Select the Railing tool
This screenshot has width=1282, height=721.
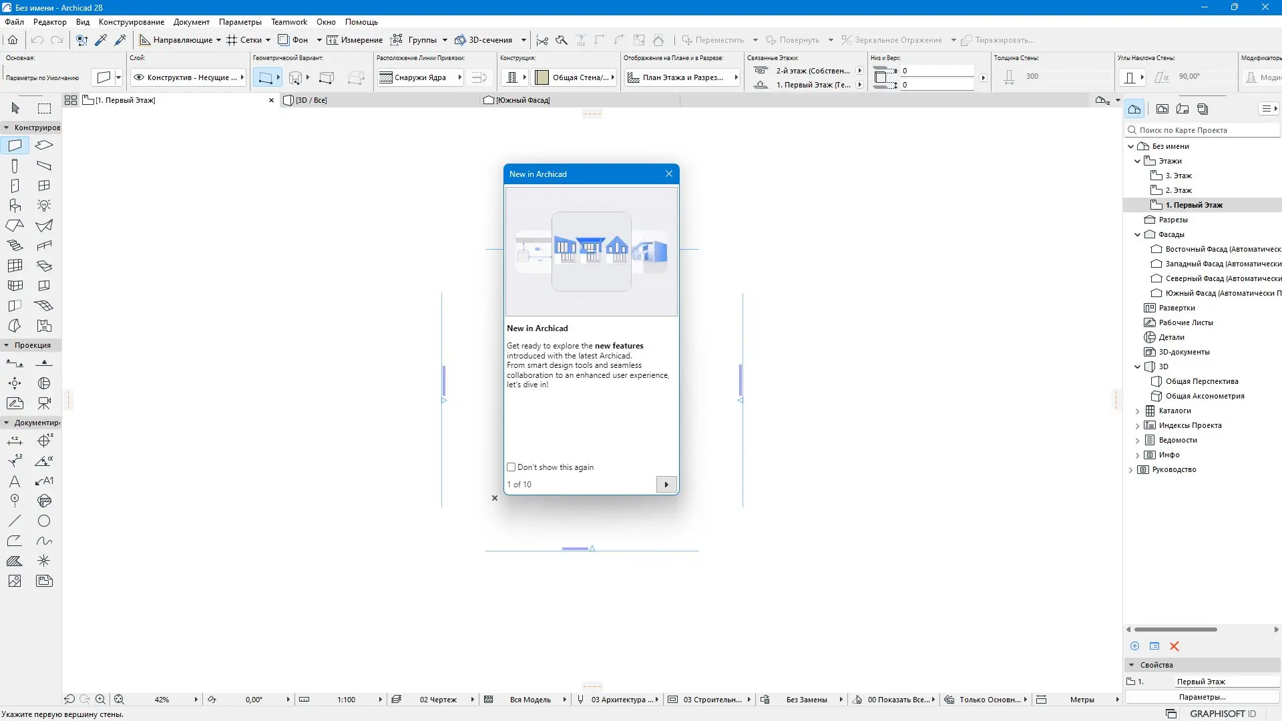tap(44, 246)
